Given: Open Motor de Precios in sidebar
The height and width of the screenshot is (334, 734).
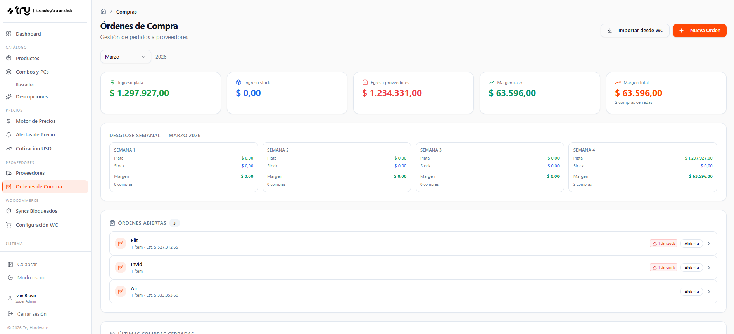Looking at the screenshot, I should (36, 121).
